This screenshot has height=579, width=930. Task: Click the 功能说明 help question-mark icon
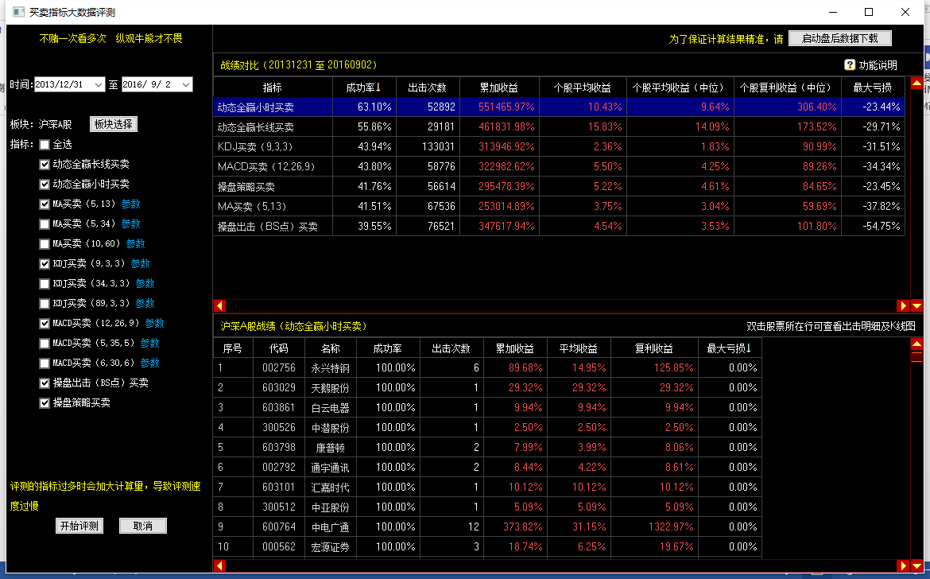(850, 65)
